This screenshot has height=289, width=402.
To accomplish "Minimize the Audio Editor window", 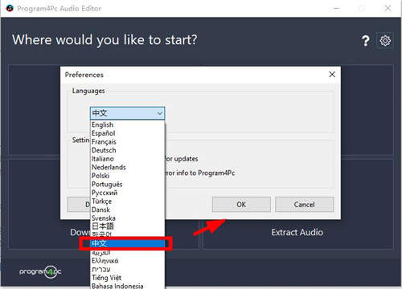I will pos(336,8).
